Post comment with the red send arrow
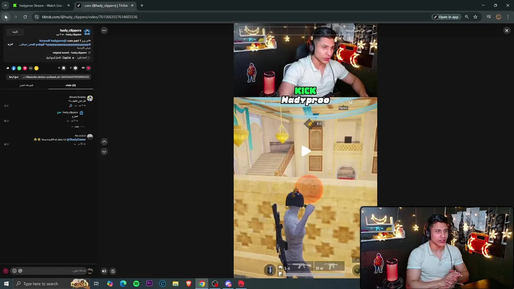Screen dimensions: 514x289 pos(6,271)
